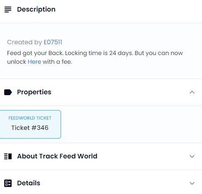This screenshot has height=194, width=202.
Task: Select the Ticket #346 property value
Action: point(30,128)
